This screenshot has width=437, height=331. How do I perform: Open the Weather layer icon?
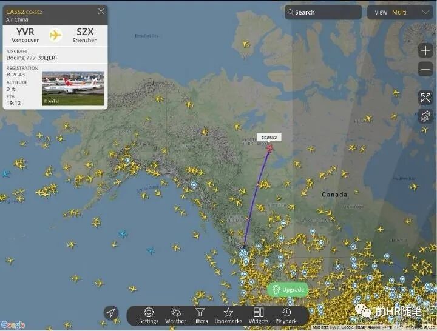click(x=175, y=312)
